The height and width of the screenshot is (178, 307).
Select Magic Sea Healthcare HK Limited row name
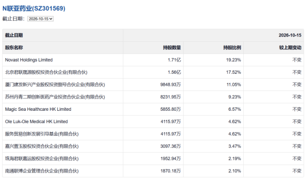click(x=38, y=109)
